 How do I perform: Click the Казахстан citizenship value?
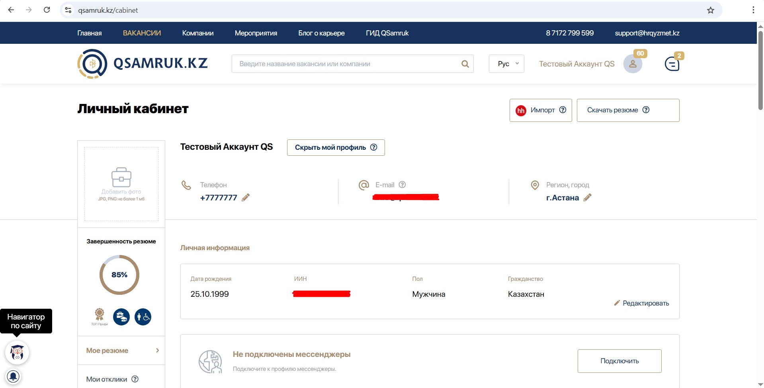tap(526, 294)
